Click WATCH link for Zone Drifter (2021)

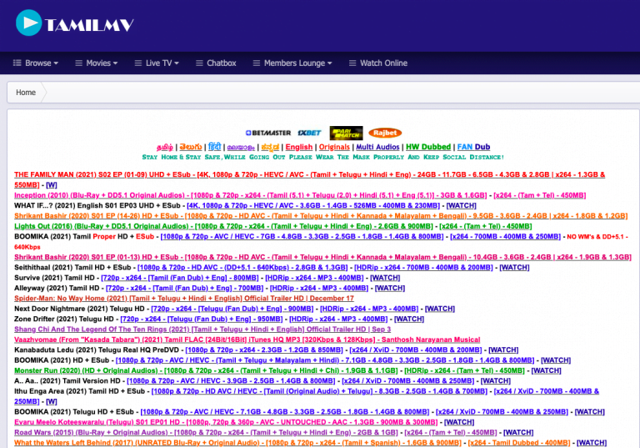(x=409, y=319)
